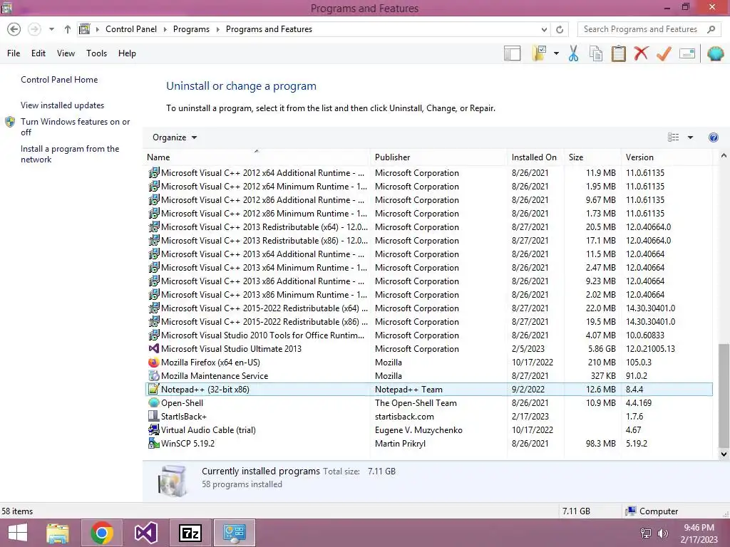Image resolution: width=730 pixels, height=547 pixels.
Task: Sort by Installed On column header
Action: pyautogui.click(x=535, y=157)
